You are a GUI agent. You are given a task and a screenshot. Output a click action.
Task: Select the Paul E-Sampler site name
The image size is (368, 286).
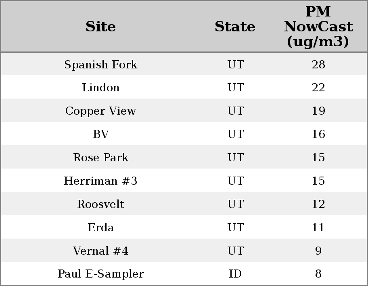tap(100, 274)
